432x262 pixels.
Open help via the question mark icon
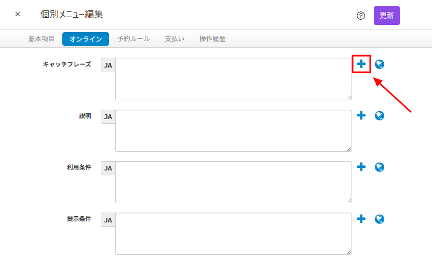[x=361, y=16]
